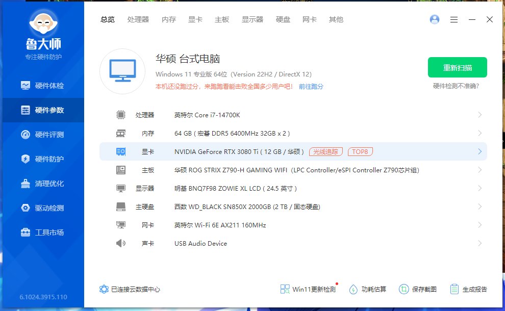Select the 硬件体检 sidebar icon

(x=24, y=85)
